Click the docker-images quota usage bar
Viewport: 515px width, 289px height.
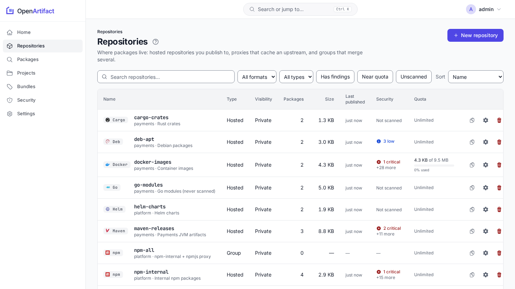pyautogui.click(x=434, y=166)
